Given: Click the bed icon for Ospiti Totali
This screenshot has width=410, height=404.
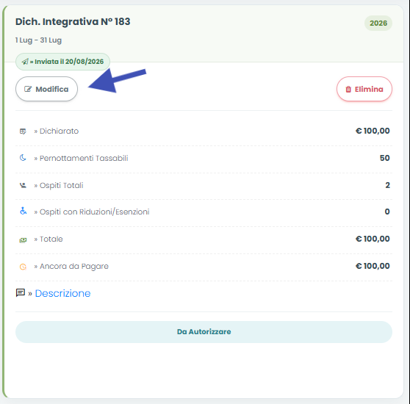Looking at the screenshot, I should (23, 185).
